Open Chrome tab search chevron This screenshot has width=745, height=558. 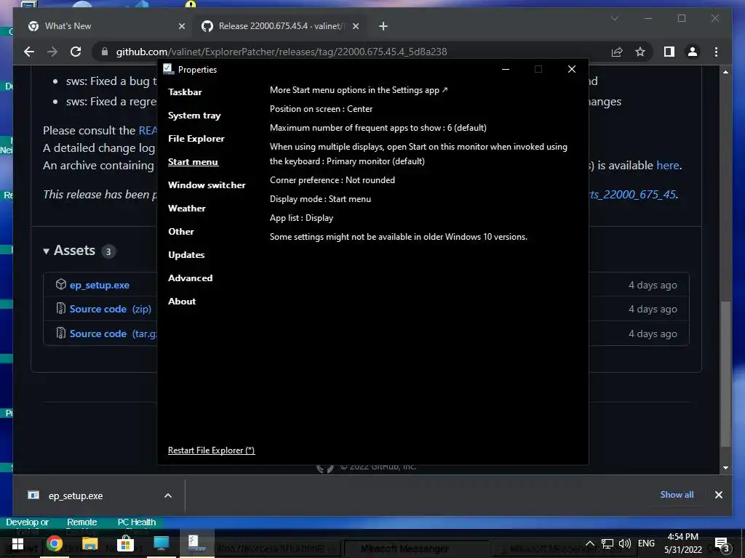[x=614, y=18]
